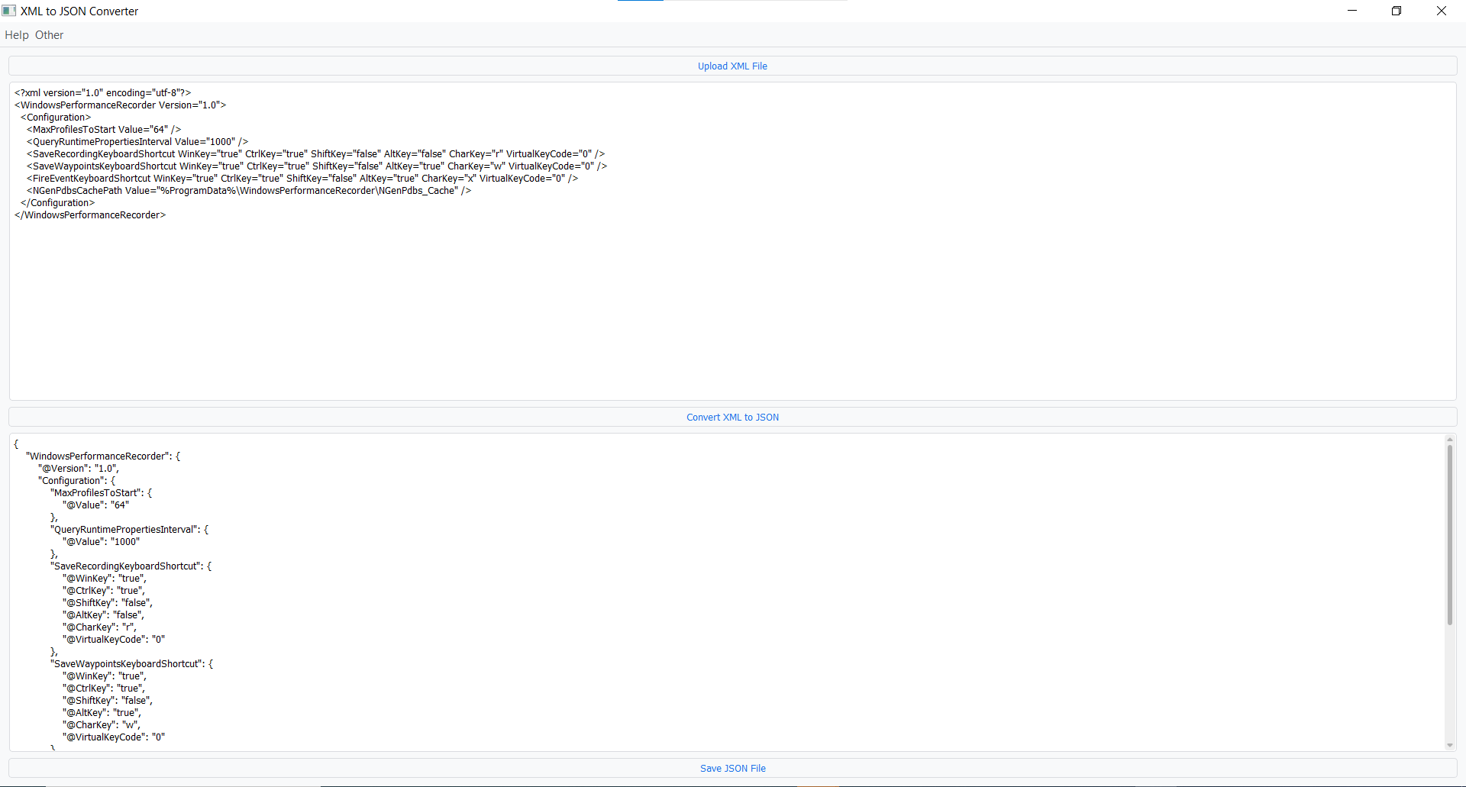Click the opening <Configuration> tag line
This screenshot has width=1466, height=787.
pyautogui.click(x=56, y=118)
